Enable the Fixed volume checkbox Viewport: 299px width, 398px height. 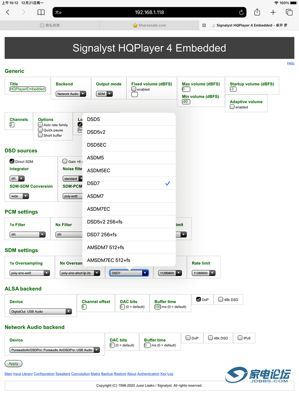click(134, 89)
